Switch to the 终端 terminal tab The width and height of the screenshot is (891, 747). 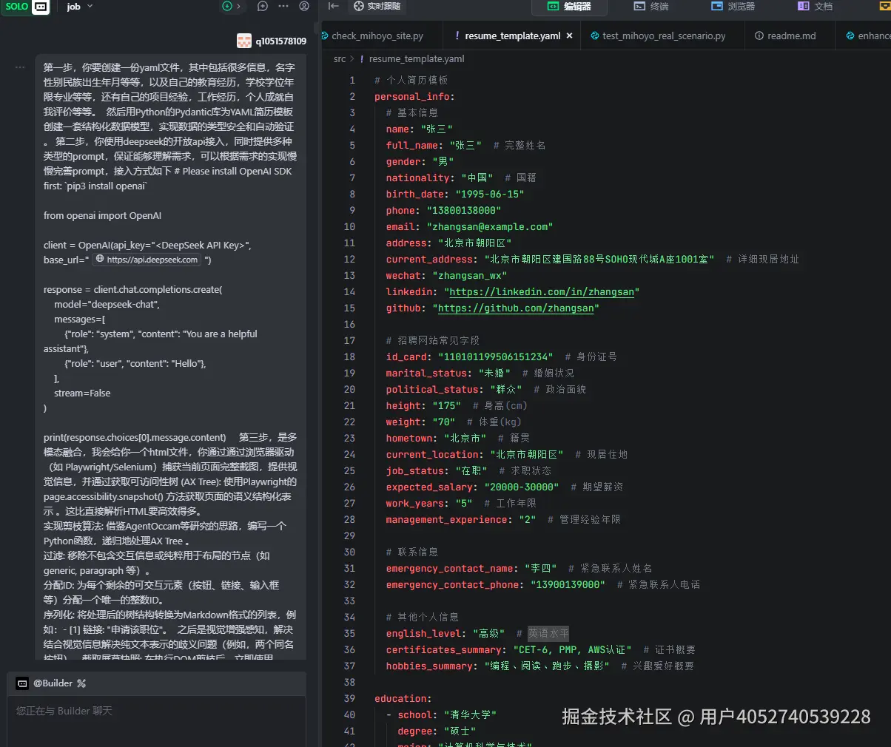(x=651, y=6)
